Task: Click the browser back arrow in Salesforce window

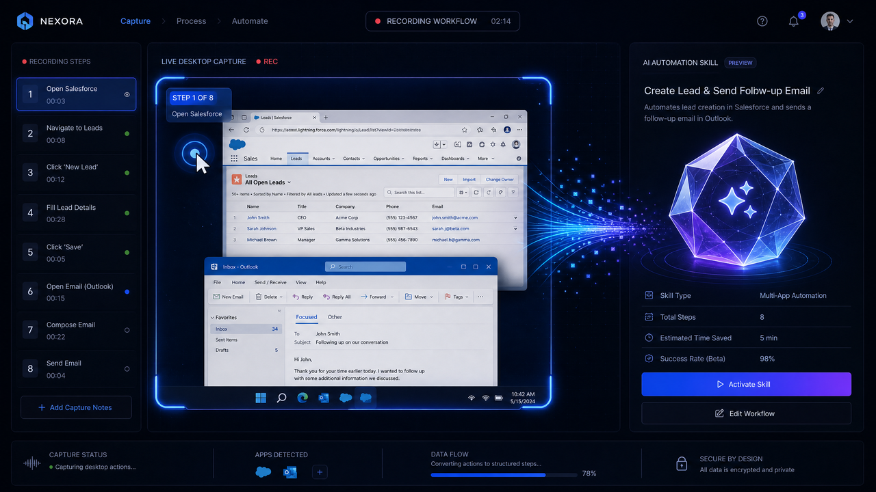Action: pyautogui.click(x=231, y=130)
